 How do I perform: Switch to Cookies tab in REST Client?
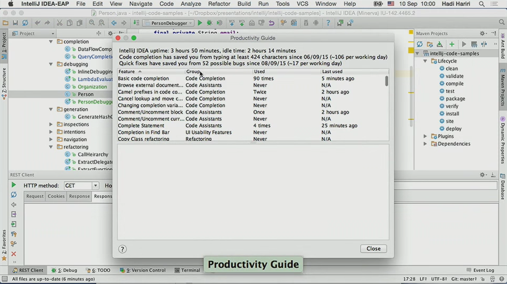(x=56, y=196)
